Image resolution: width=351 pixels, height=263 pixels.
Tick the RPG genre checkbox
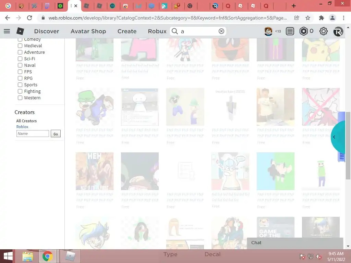click(20, 78)
